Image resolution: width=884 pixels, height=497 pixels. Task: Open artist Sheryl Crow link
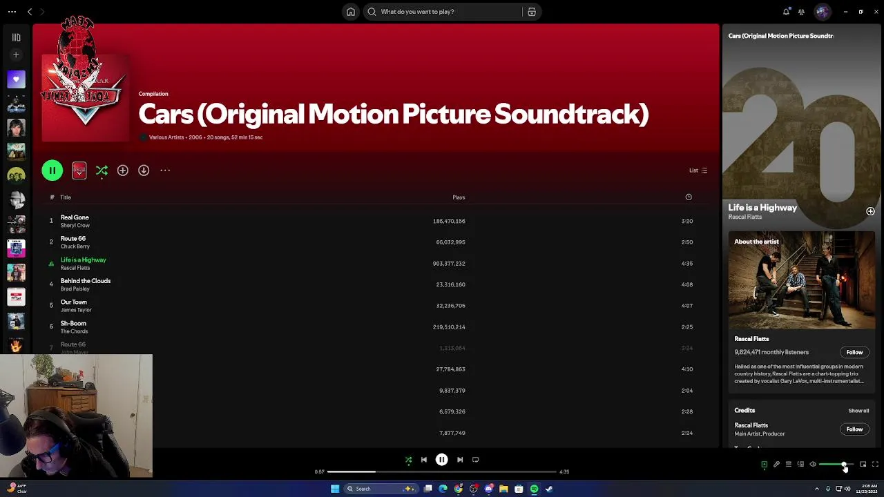pos(75,226)
